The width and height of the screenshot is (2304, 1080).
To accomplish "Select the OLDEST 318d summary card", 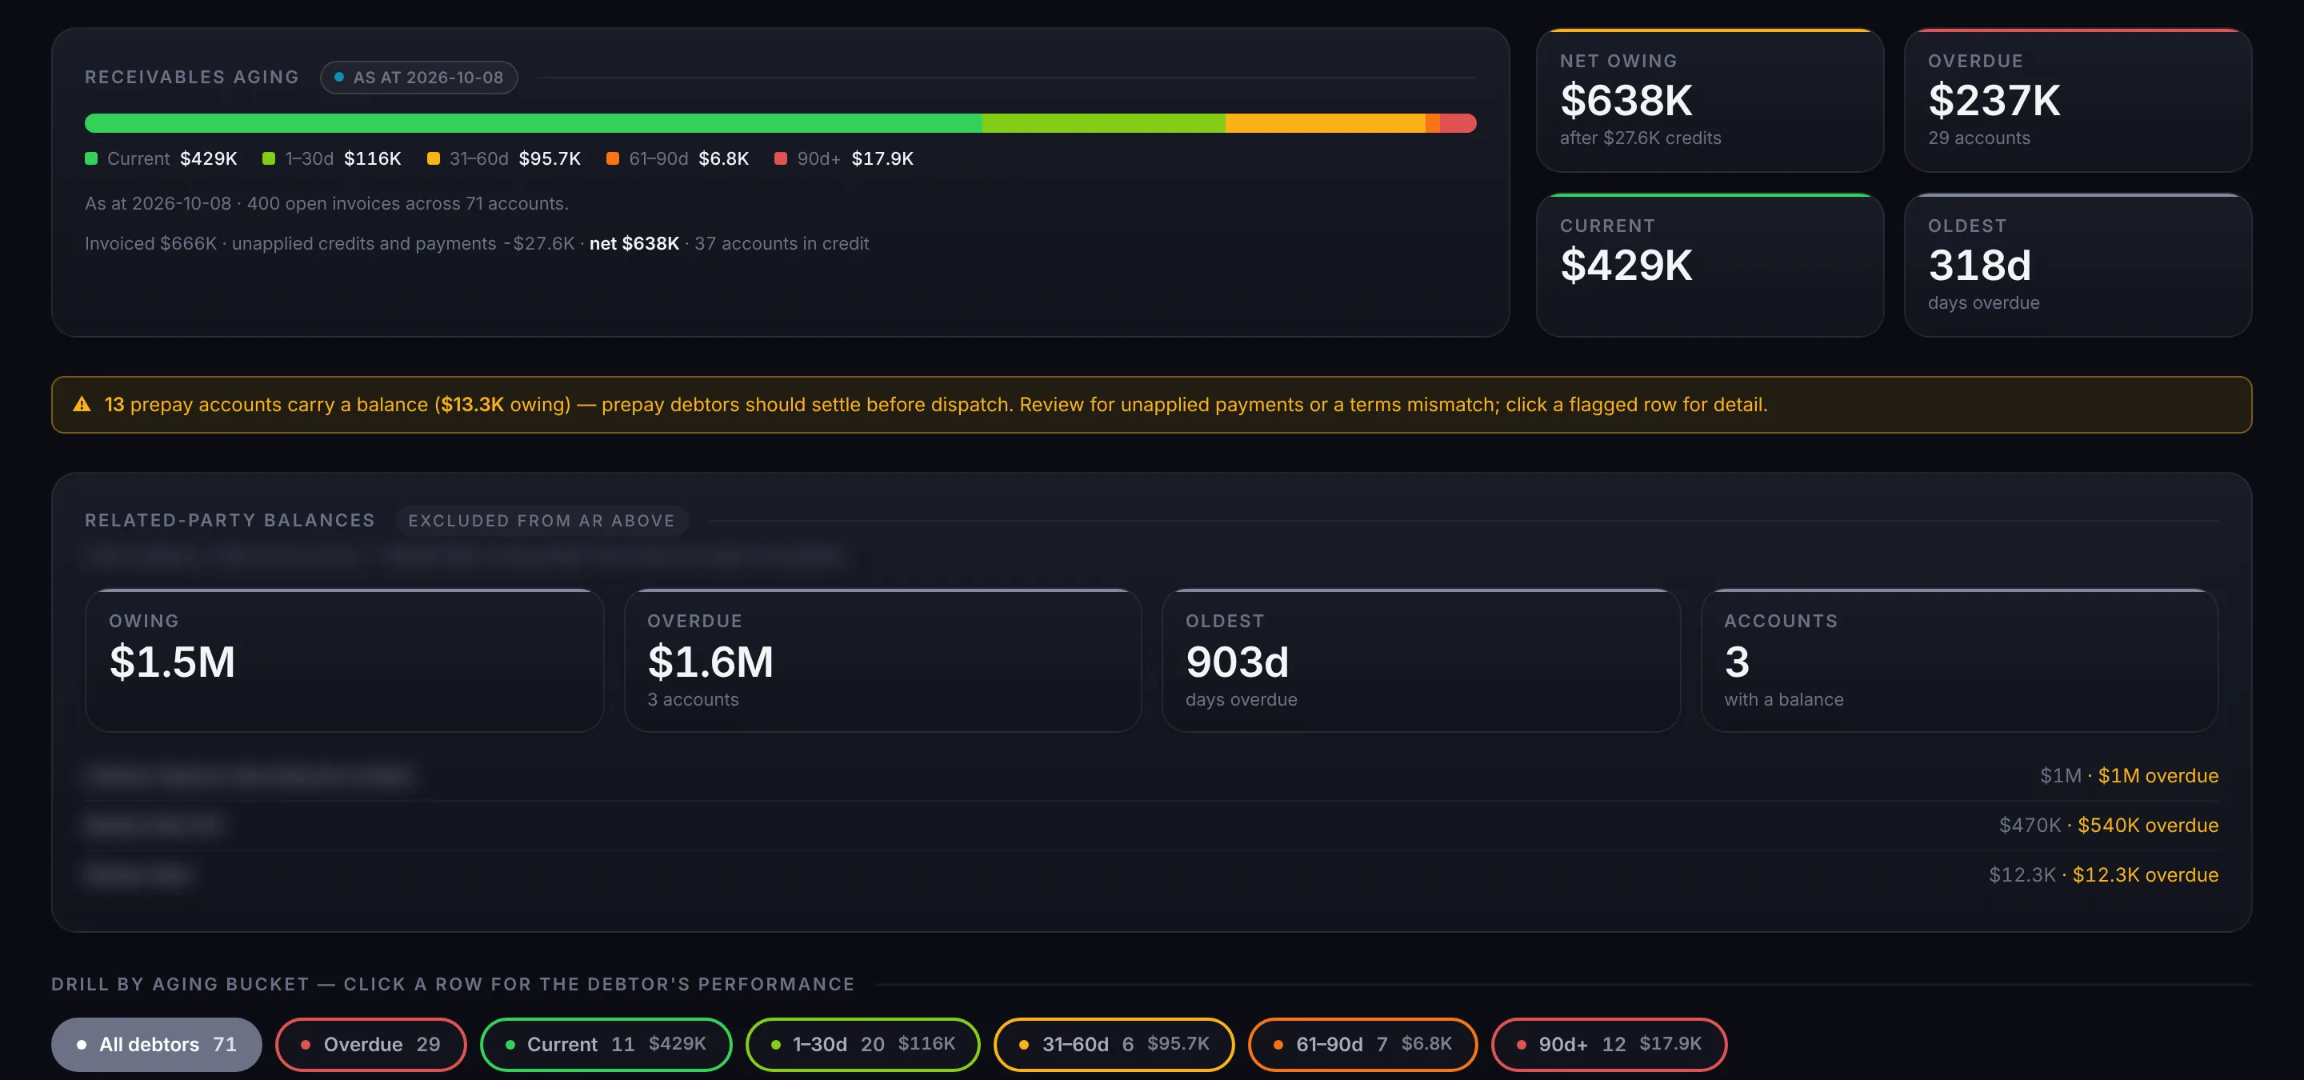I will pos(2078,265).
